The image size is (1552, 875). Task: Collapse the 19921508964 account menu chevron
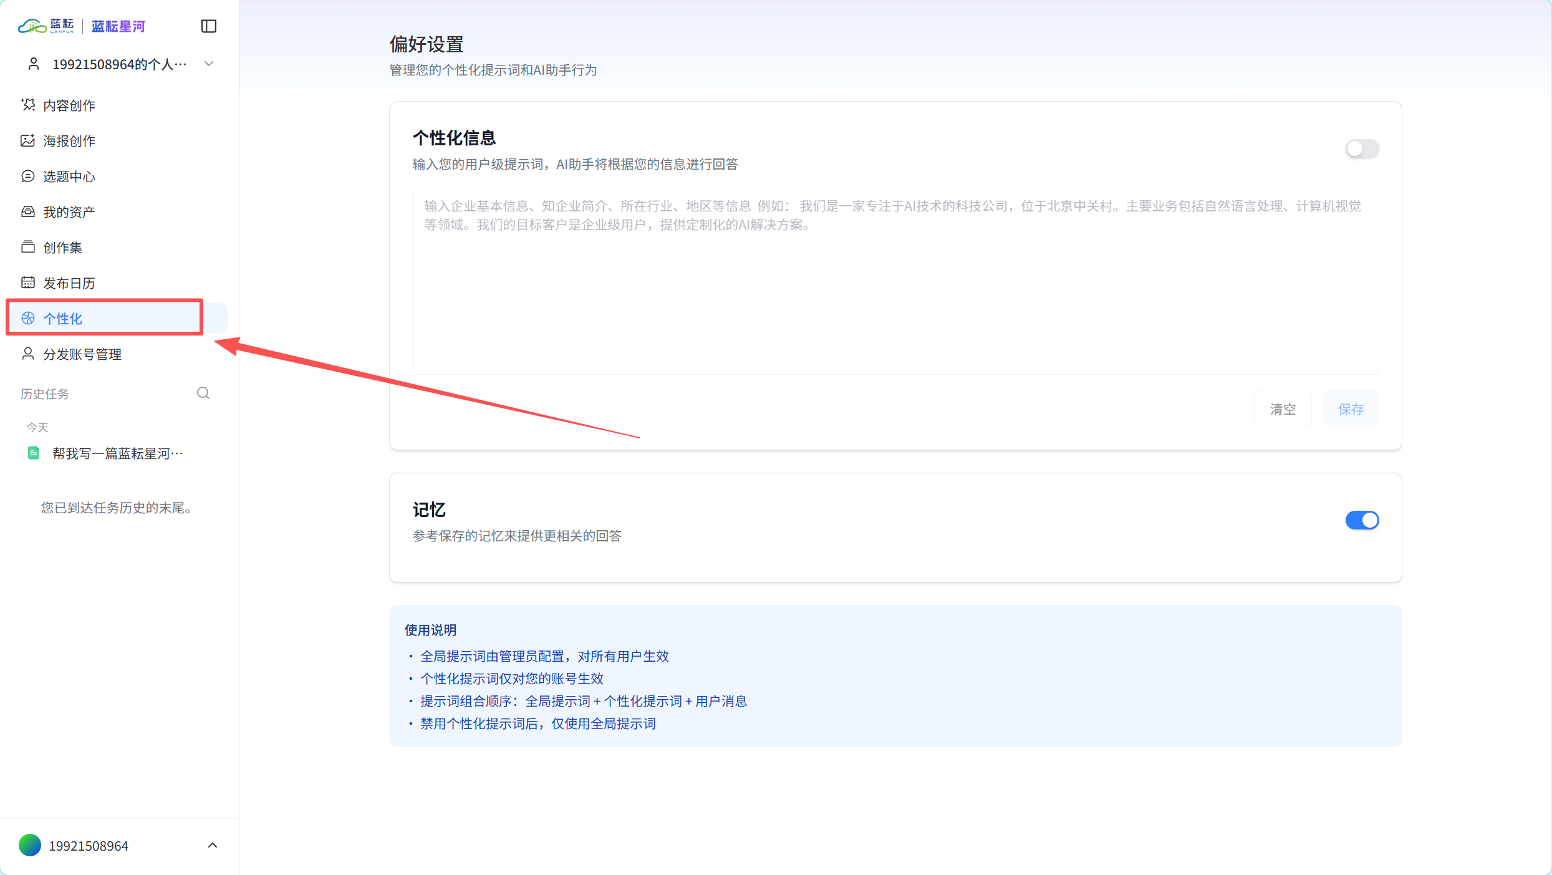click(x=213, y=845)
